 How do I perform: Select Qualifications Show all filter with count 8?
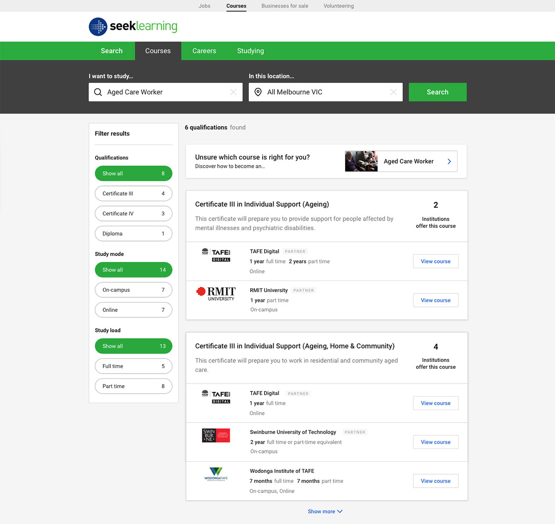(134, 173)
